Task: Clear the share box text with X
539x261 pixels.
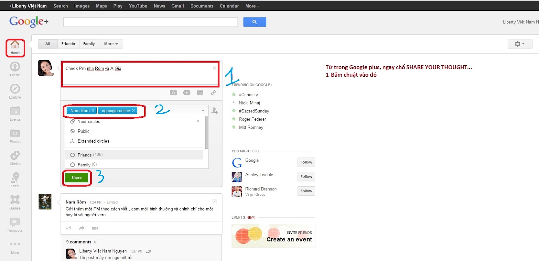Action: [x=214, y=68]
